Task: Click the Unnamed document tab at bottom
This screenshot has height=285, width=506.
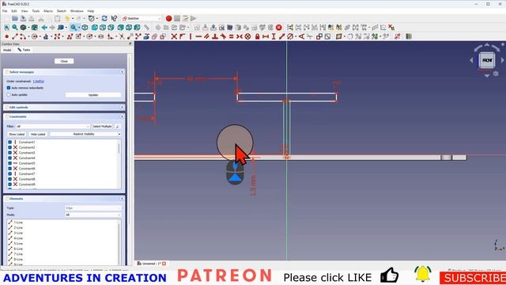Action: point(151,264)
